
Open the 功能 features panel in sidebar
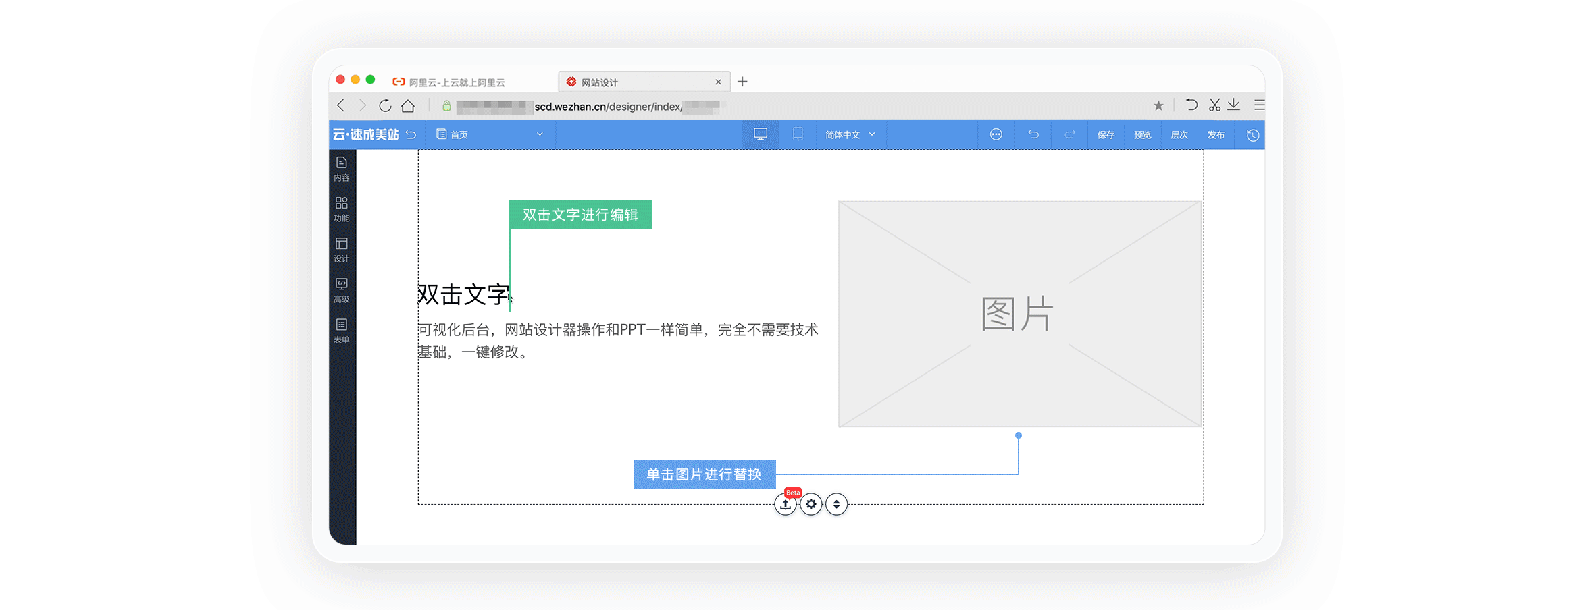coord(342,209)
